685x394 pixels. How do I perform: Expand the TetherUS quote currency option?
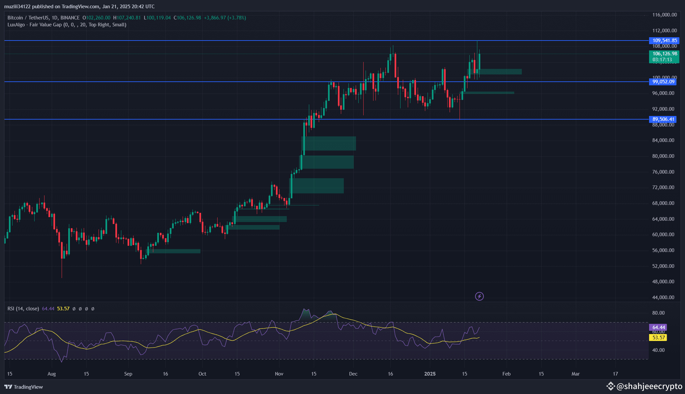tap(39, 17)
